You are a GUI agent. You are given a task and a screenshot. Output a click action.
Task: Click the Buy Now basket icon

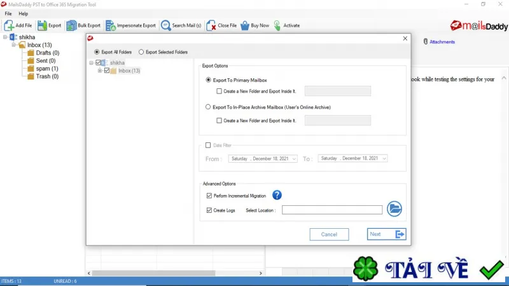tap(245, 25)
